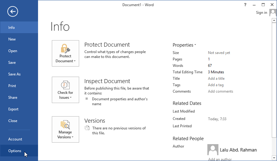
Task: Click the Related Dates heading
Action: point(187,103)
